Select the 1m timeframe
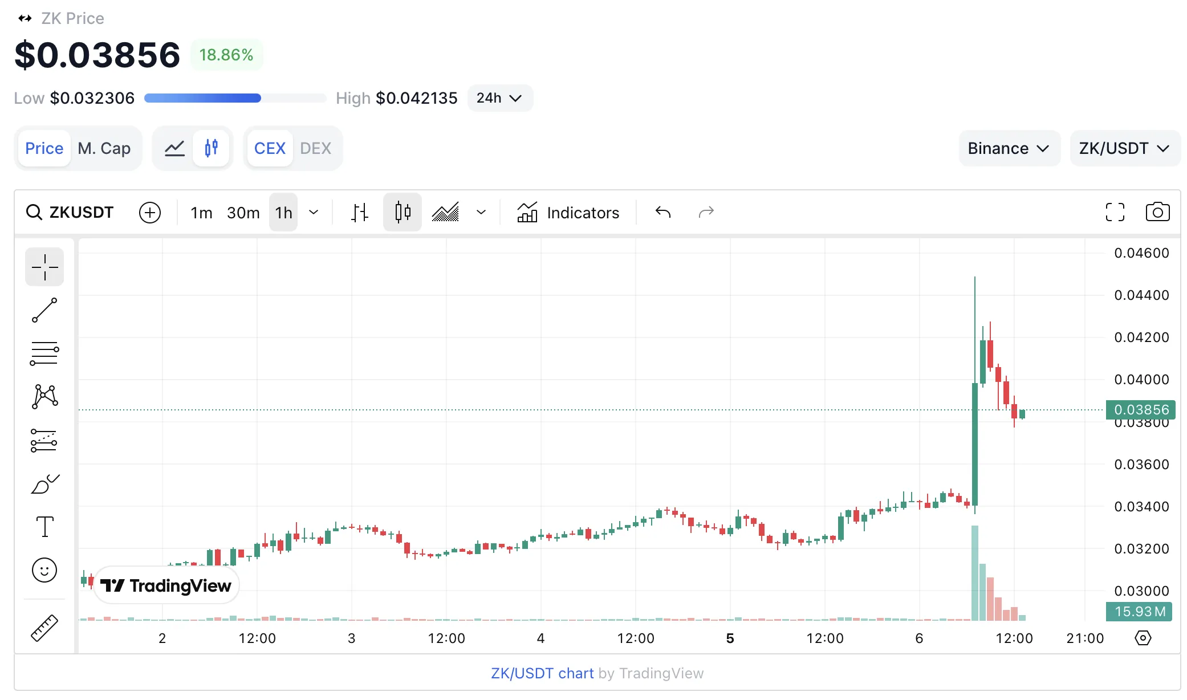The height and width of the screenshot is (700, 1187). 201,213
